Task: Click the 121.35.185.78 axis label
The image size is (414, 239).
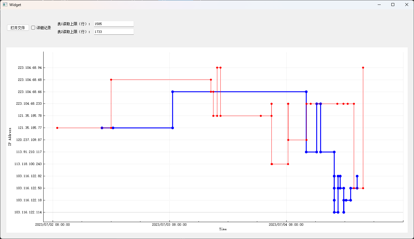Action: [x=30, y=116]
